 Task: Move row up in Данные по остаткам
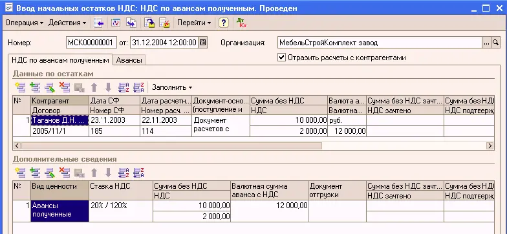tap(94, 87)
